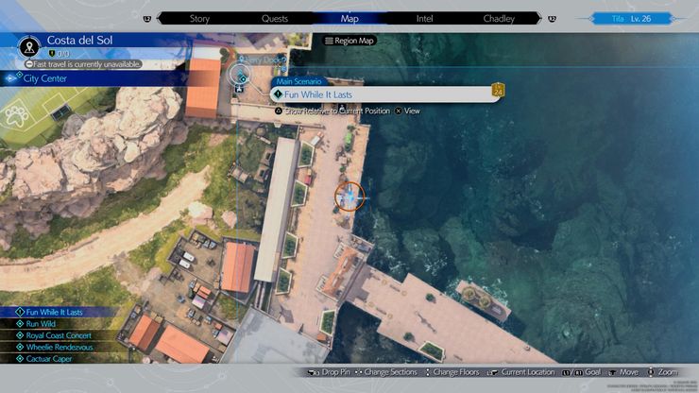This screenshot has width=699, height=393.
Task: Select Cactuar Caper quest entry
Action: click(49, 359)
